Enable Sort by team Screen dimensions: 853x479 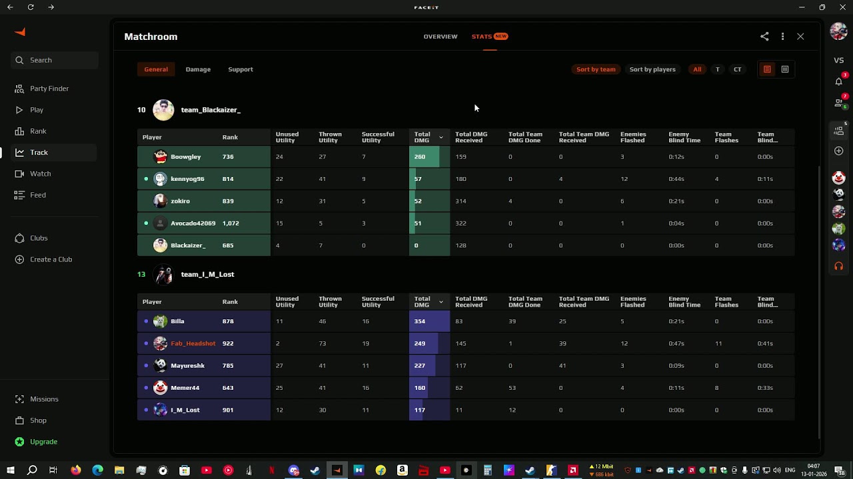pos(596,69)
